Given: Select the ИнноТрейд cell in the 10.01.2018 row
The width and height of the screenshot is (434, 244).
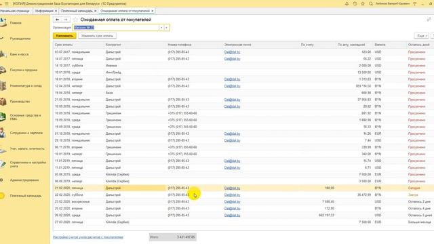Looking at the screenshot, I should (135, 73).
